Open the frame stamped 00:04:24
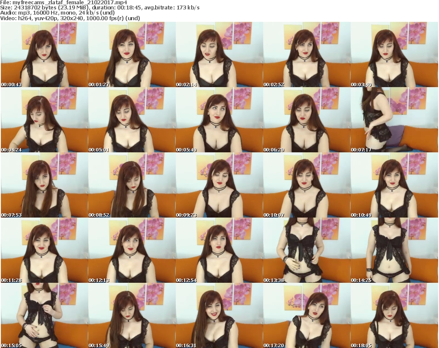This screenshot has width=439, height=348. pos(44,120)
